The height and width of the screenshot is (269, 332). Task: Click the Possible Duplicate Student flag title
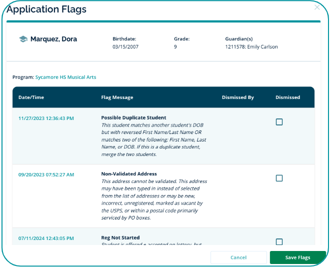[133, 118]
